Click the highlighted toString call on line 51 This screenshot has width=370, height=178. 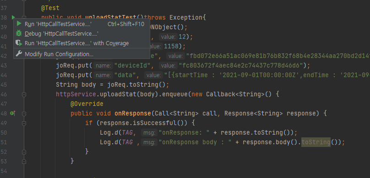(316, 142)
